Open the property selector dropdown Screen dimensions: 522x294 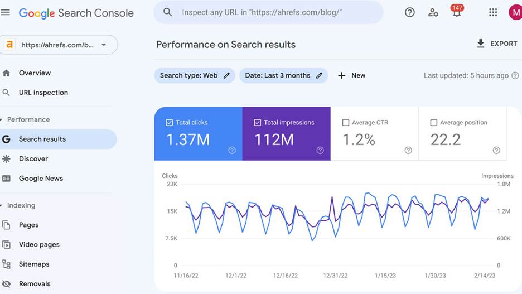tap(104, 45)
